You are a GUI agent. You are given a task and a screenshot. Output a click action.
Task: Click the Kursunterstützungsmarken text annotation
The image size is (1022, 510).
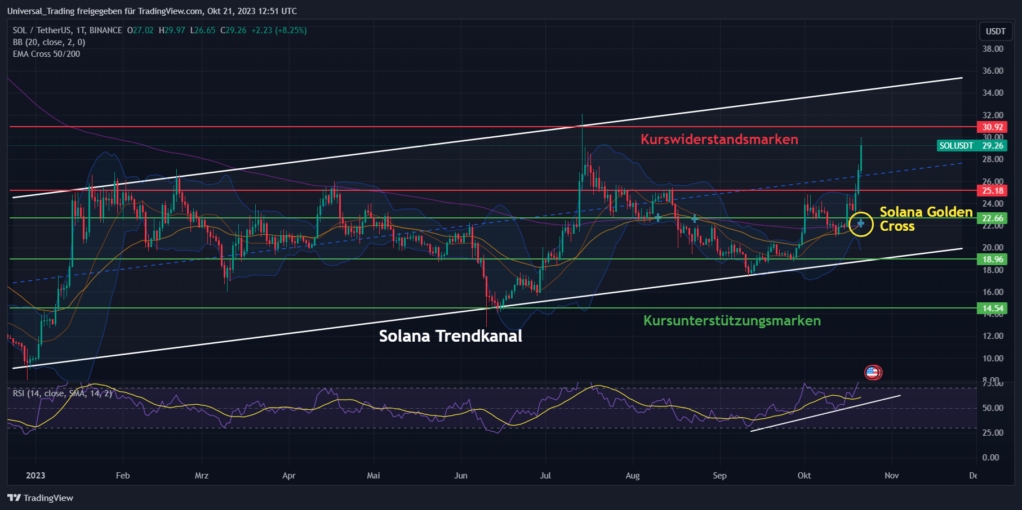[732, 321]
